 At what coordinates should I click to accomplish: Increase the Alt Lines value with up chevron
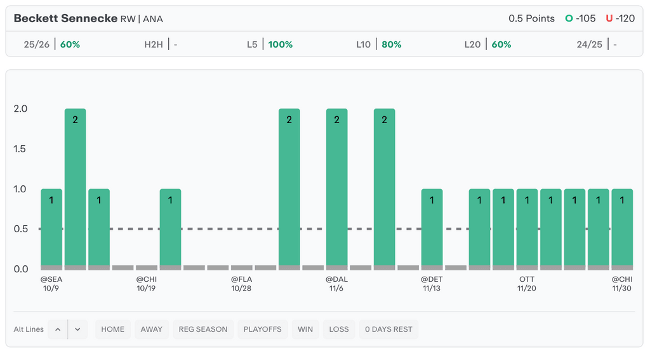point(58,329)
